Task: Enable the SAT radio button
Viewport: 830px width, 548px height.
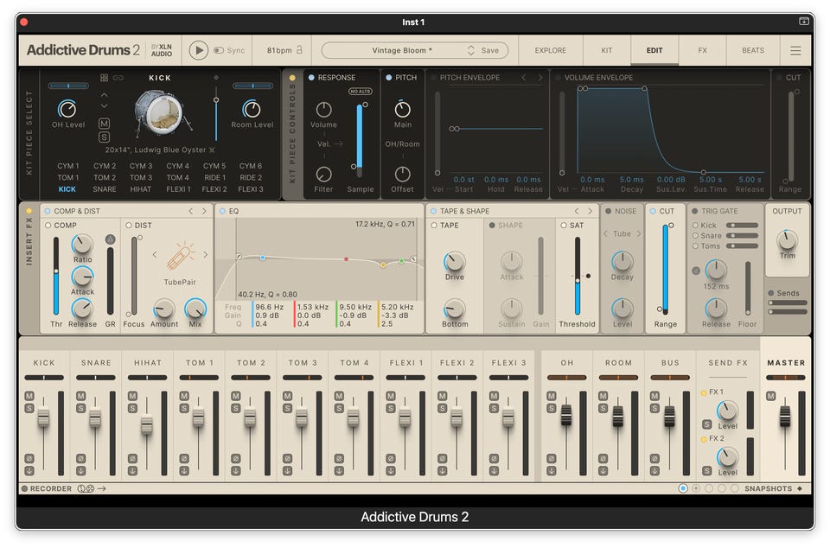Action: pyautogui.click(x=563, y=225)
